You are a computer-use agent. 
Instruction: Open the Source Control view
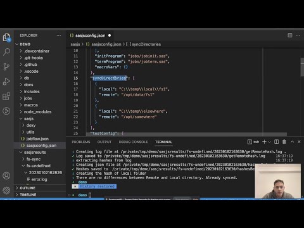pyautogui.click(x=6, y=66)
